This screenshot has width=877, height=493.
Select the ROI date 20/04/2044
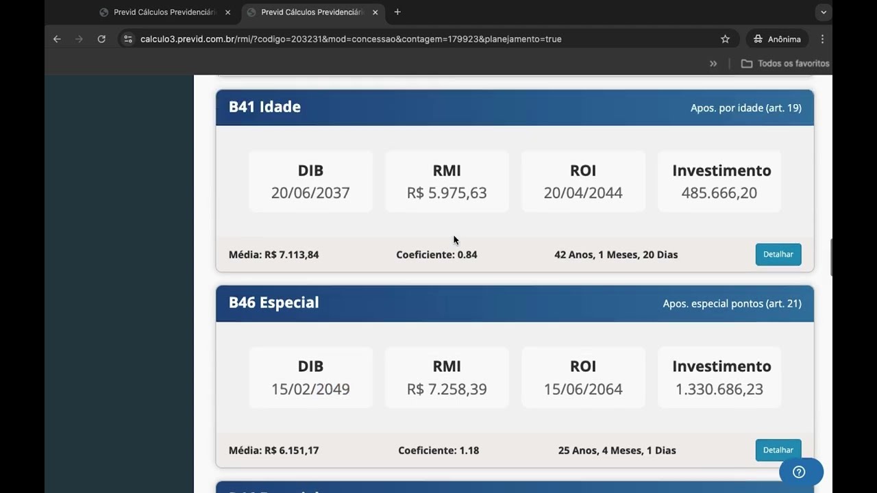583,192
